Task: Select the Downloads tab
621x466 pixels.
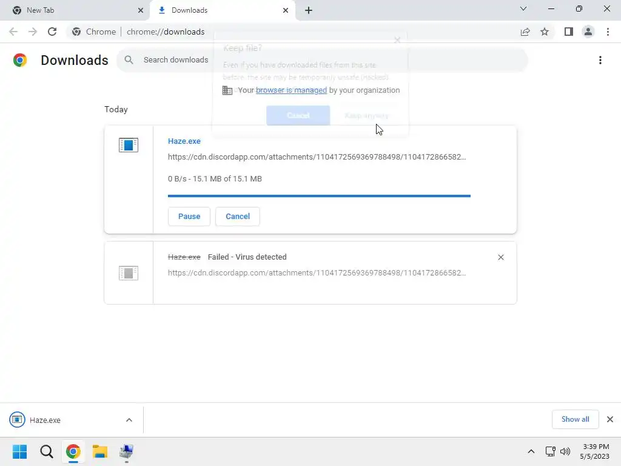Action: coord(222,10)
